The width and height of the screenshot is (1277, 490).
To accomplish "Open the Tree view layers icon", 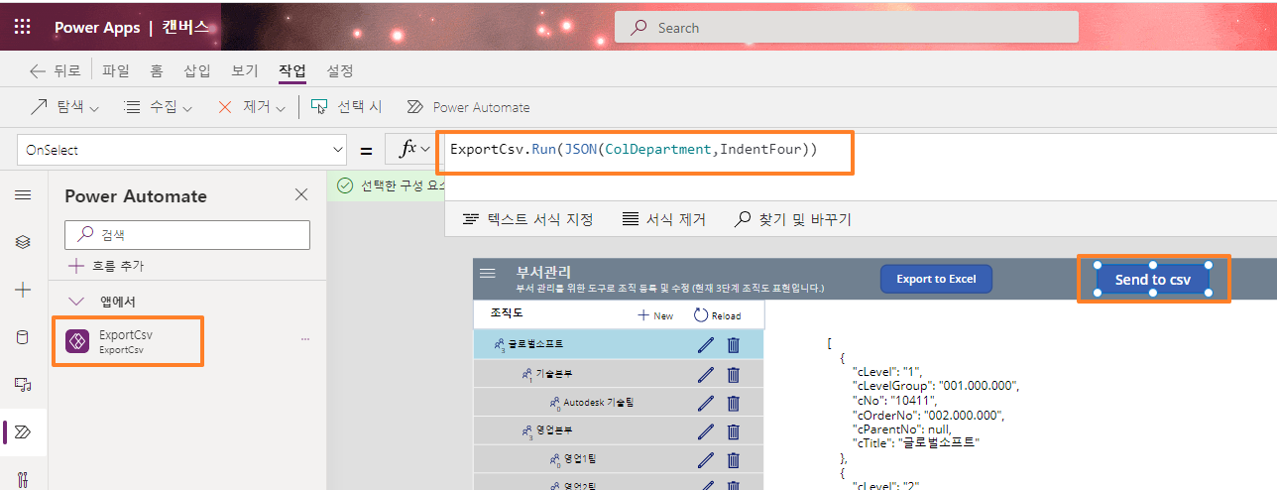I will pyautogui.click(x=22, y=242).
